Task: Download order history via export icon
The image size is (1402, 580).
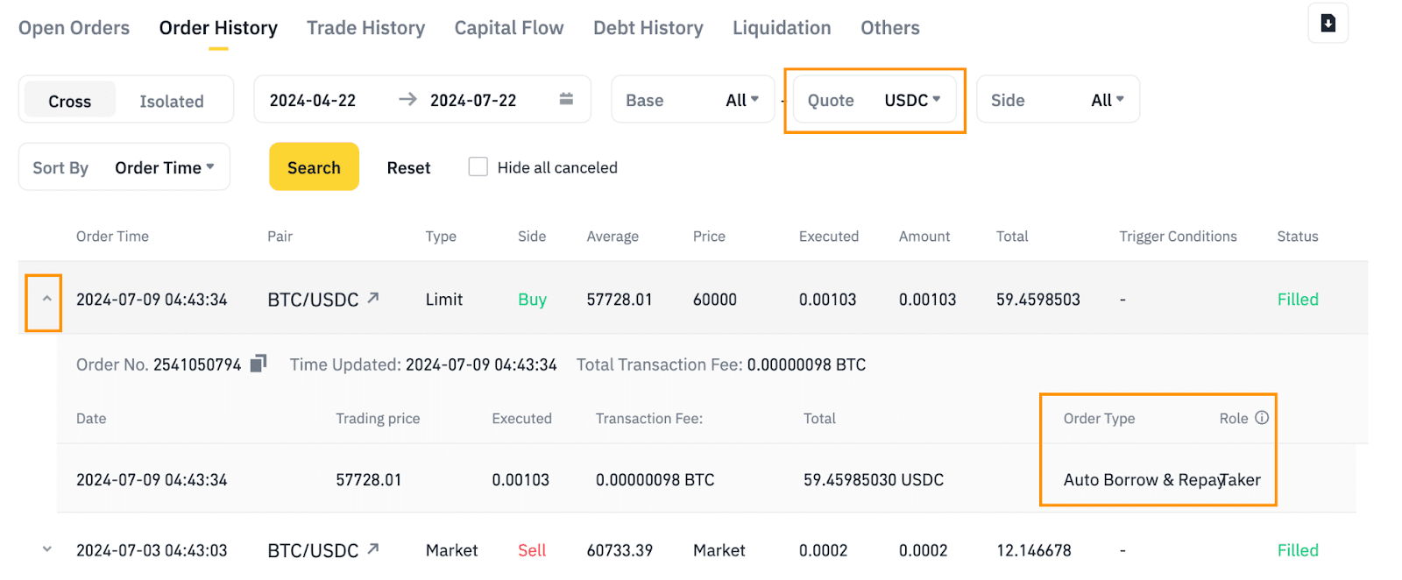Action: click(1328, 23)
